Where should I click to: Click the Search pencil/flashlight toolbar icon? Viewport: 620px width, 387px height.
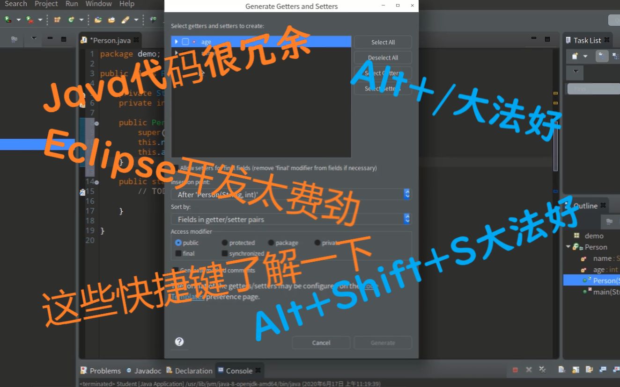(x=125, y=20)
